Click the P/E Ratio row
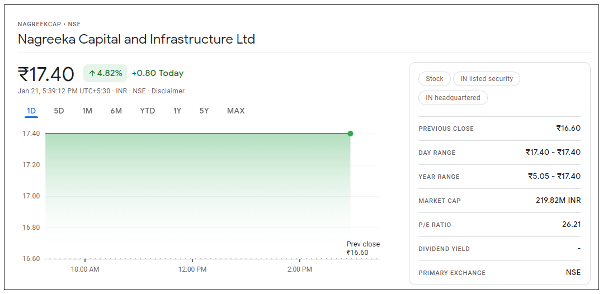The width and height of the screenshot is (603, 294). (500, 225)
